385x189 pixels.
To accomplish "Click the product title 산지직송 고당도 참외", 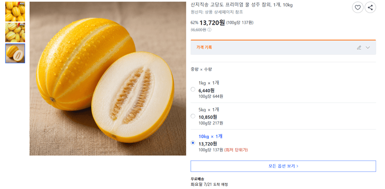I will pos(242,5).
